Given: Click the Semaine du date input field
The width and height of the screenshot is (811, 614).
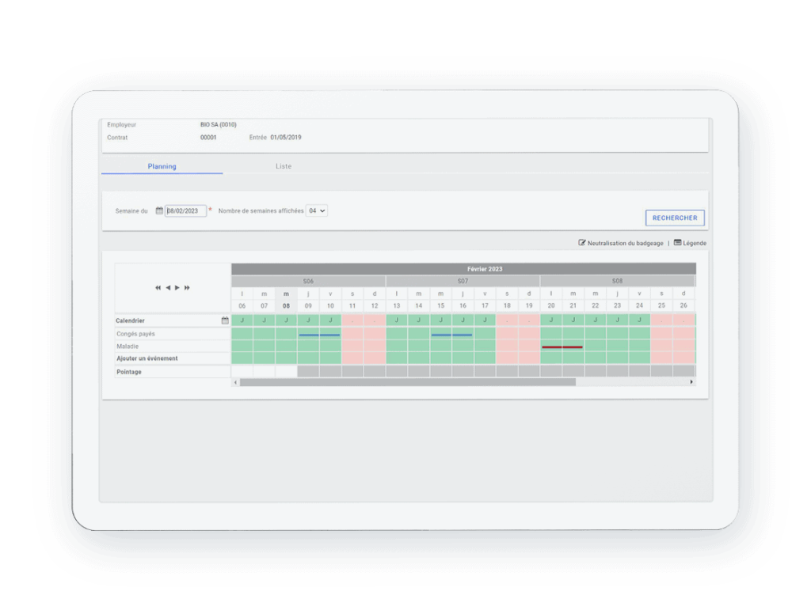Looking at the screenshot, I should [186, 211].
